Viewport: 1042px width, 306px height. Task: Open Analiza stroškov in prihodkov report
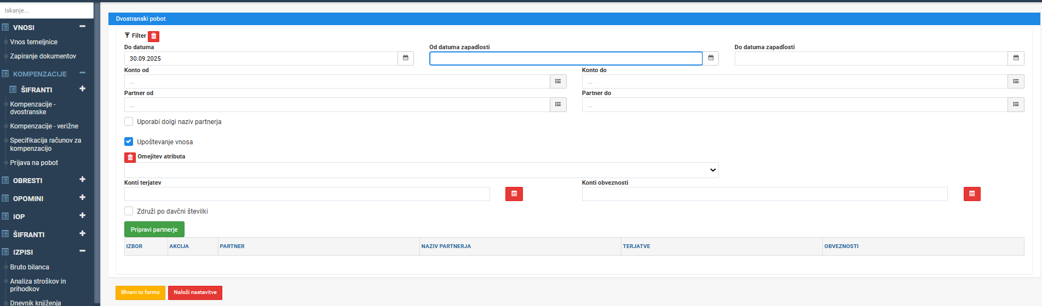38,285
